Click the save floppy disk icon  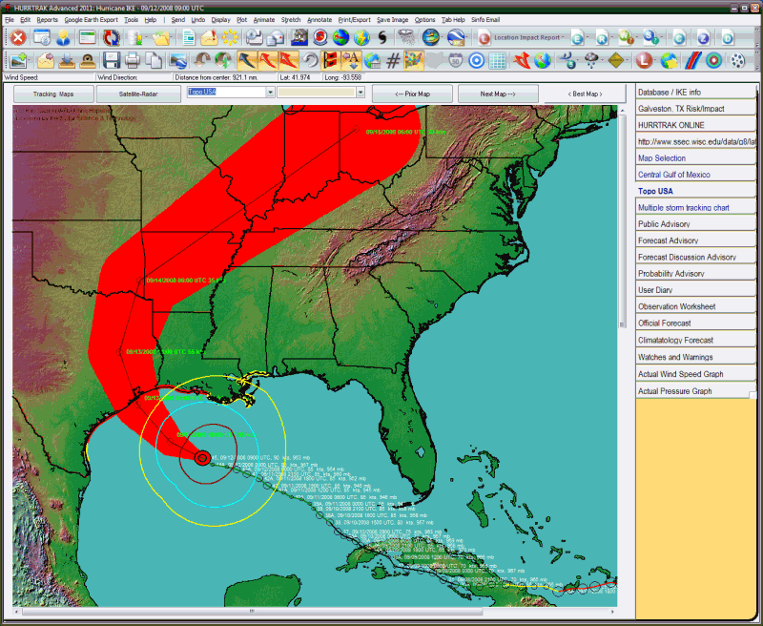(x=109, y=61)
